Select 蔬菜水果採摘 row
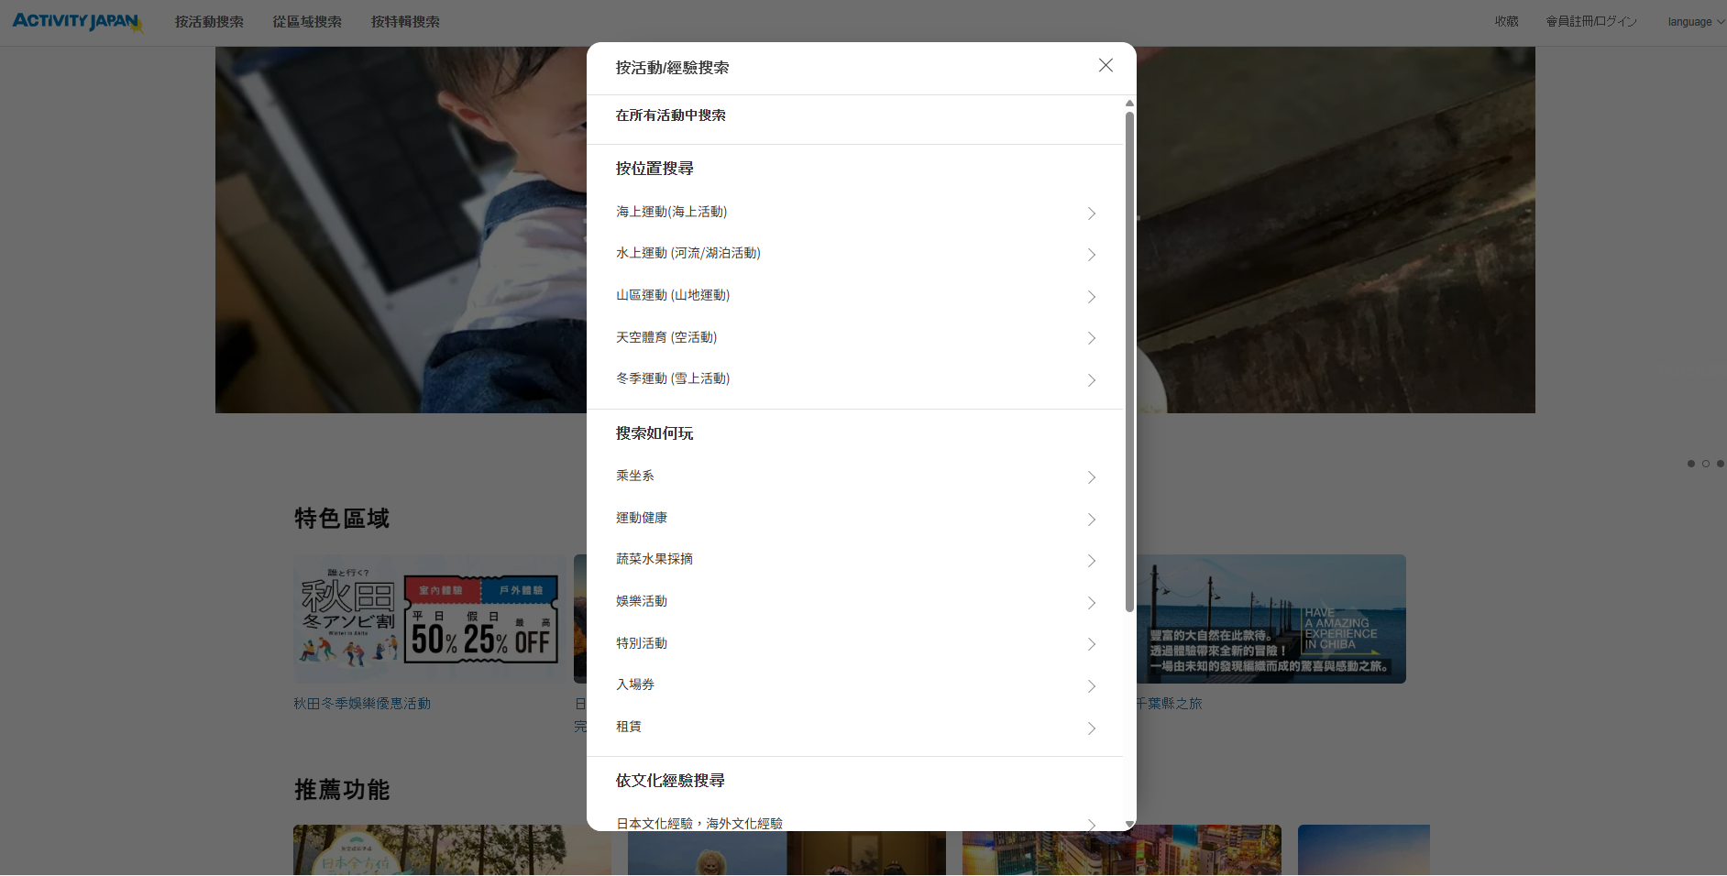Viewport: 1727px width, 876px height. pyautogui.click(x=854, y=559)
